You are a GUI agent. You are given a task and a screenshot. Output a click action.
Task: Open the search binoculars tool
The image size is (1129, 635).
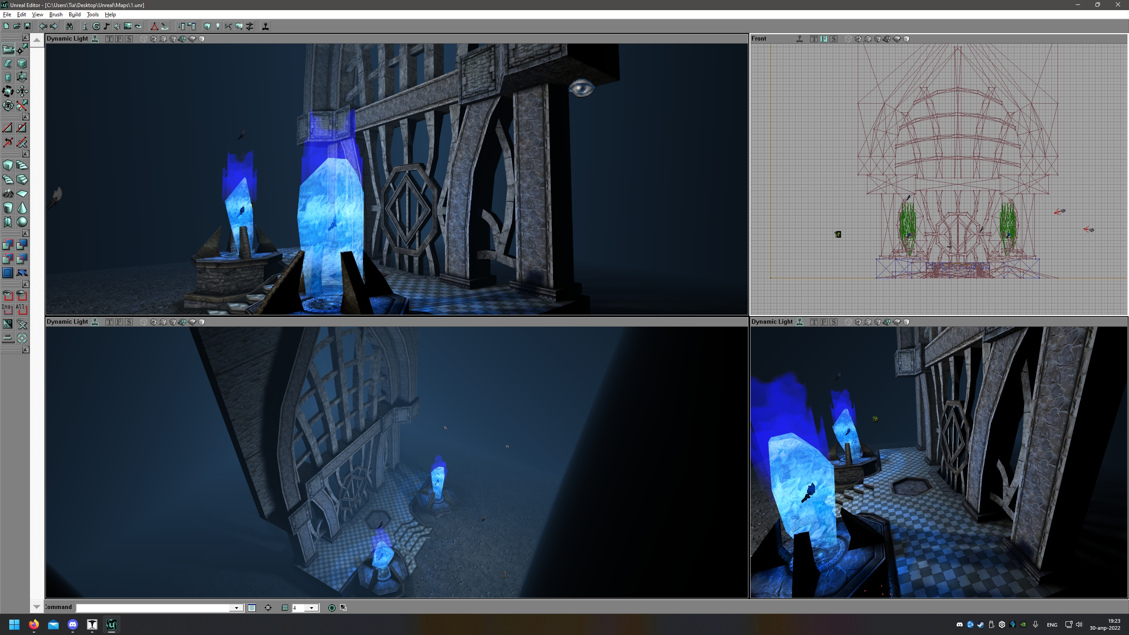tap(70, 26)
